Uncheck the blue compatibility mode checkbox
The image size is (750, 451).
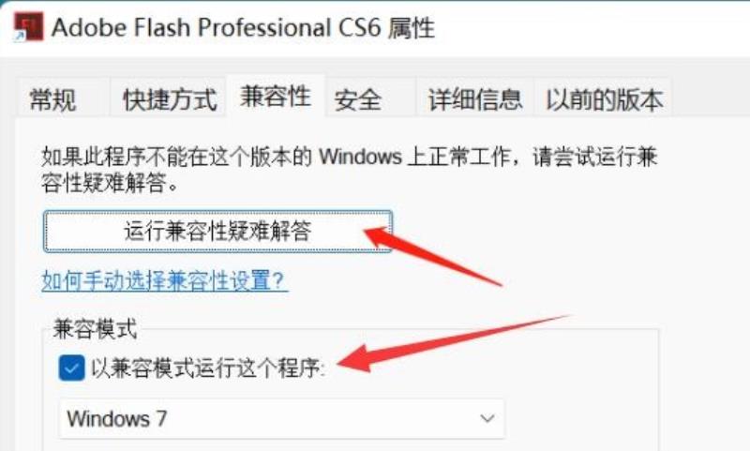[x=71, y=368]
